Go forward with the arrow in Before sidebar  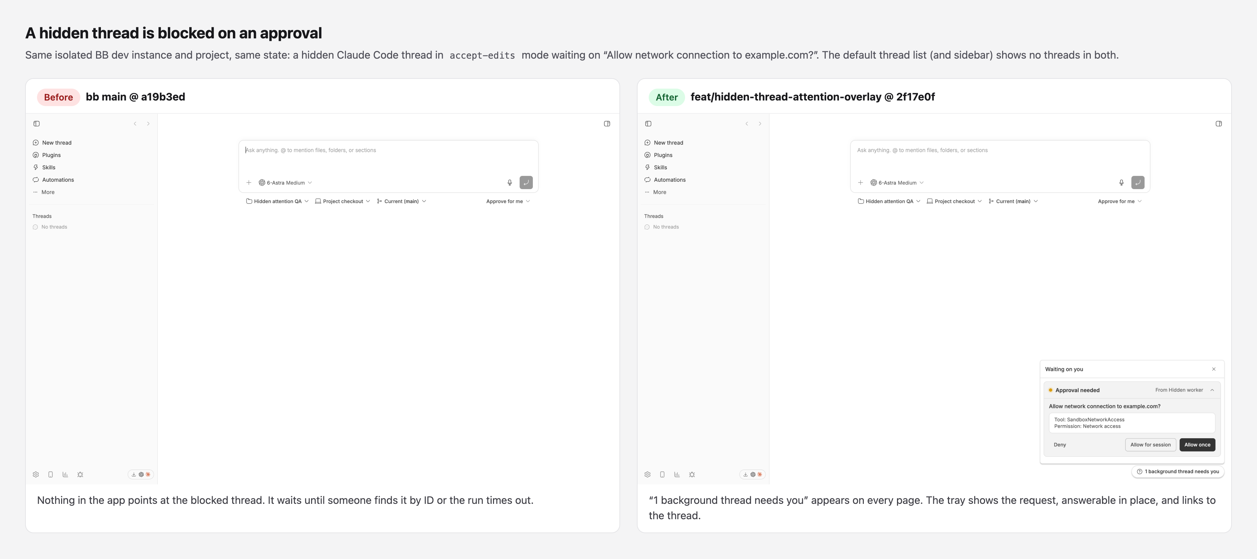pyautogui.click(x=148, y=124)
